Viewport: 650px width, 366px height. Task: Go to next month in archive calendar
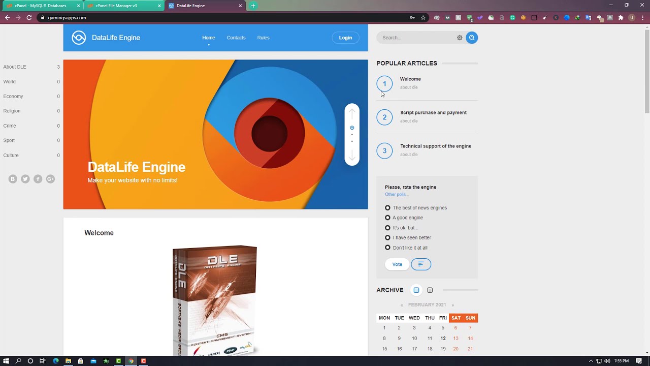(452, 305)
